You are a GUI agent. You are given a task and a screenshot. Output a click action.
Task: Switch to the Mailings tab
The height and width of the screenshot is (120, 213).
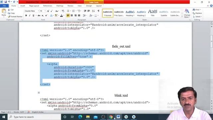60,6
